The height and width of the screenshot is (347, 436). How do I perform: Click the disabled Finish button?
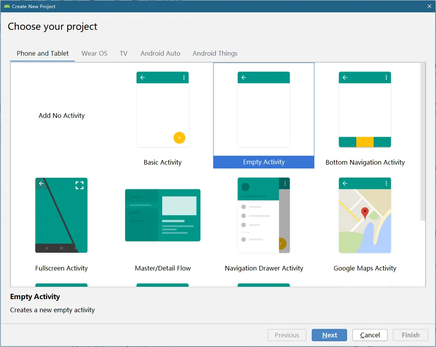click(x=411, y=335)
